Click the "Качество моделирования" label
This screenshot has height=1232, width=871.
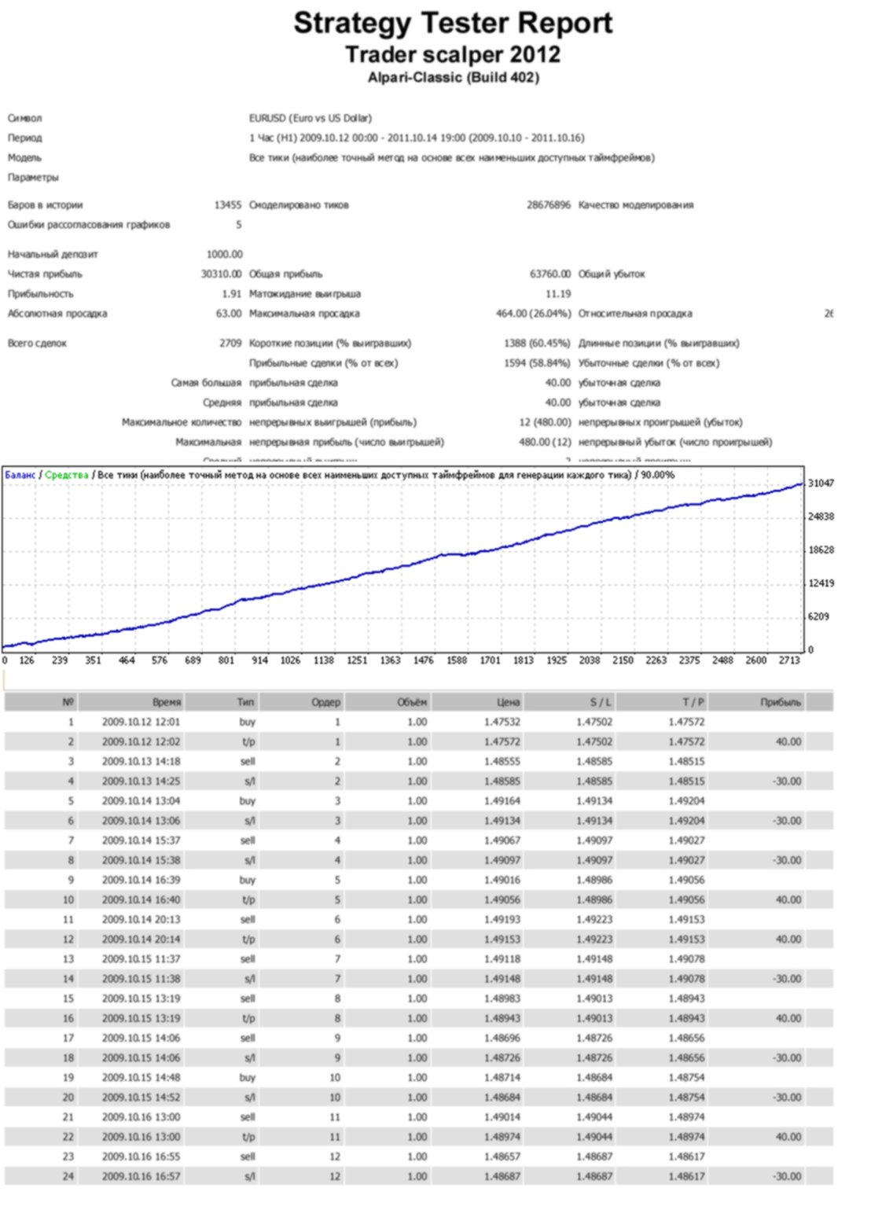click(636, 205)
